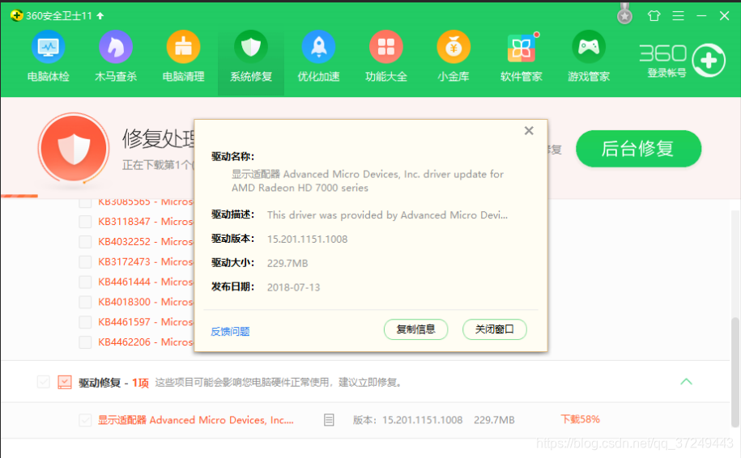Toggle checkbox for KB4018300

coord(85,302)
